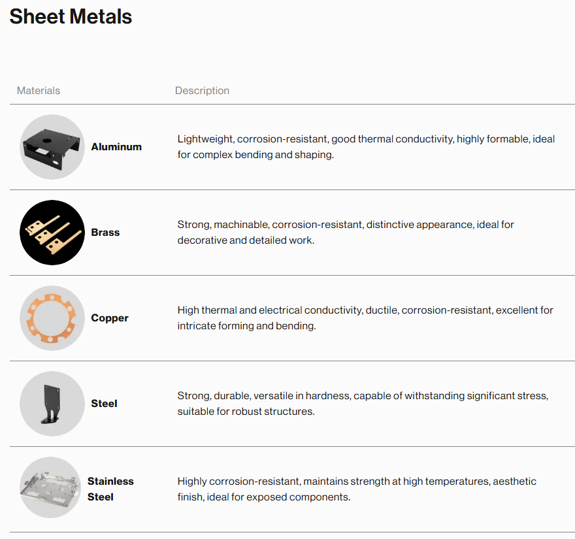Click the Steel bracket thumbnail
Screen dimensions: 575x539
[52, 404]
